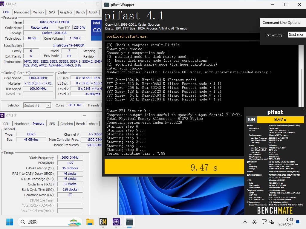The width and height of the screenshot is (306, 229).
Task: Select About tab in lower CPU-Z window
Action: [x=93, y=124]
